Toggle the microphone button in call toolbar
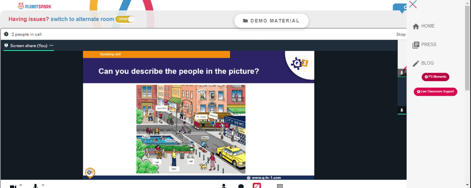 pyautogui.click(x=36, y=186)
